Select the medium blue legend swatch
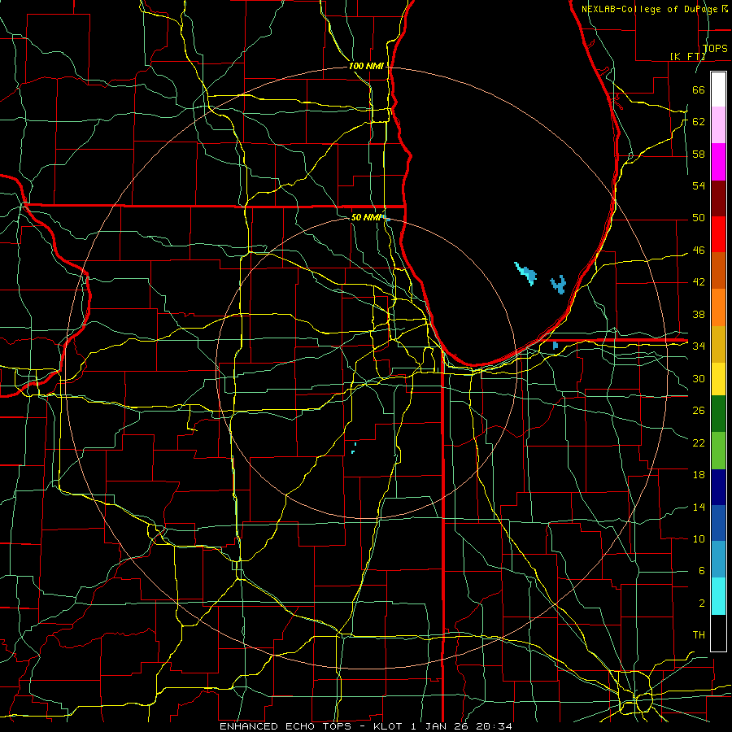 718,523
